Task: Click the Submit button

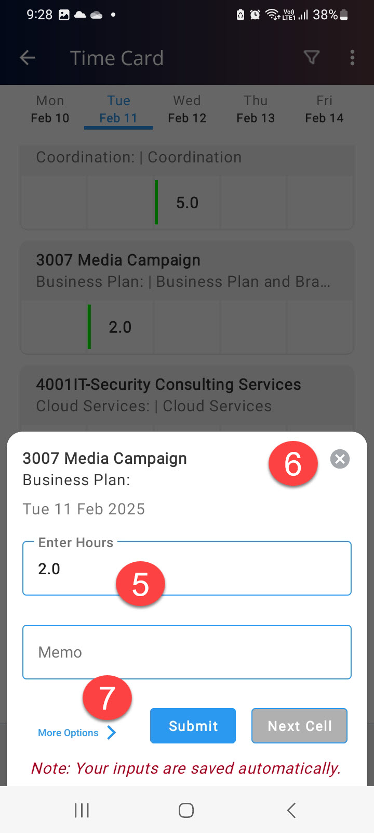Action: point(193,726)
